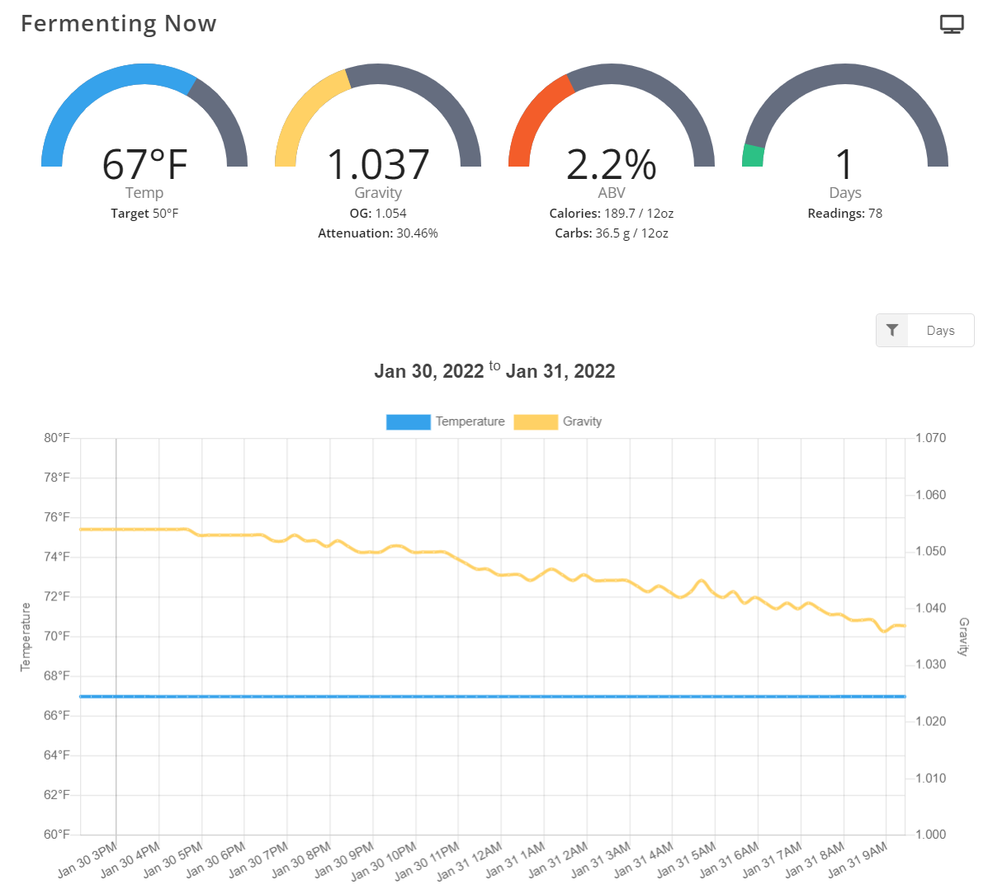Click the Target 50°F text
The image size is (988, 894).
[144, 214]
